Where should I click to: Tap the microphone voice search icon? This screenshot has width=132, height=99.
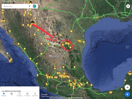point(30,6)
